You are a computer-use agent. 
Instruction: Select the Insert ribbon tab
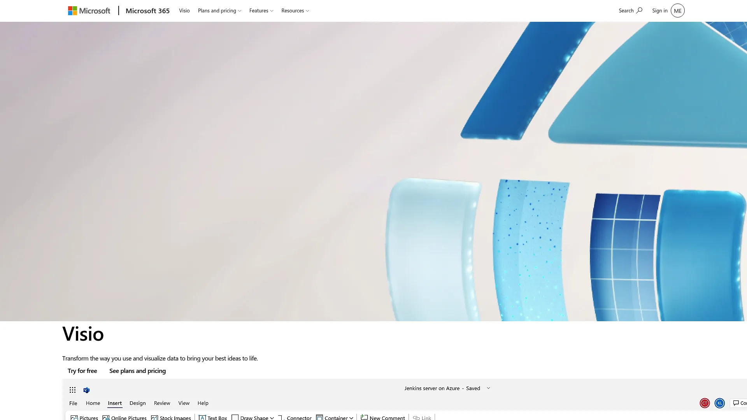click(115, 403)
